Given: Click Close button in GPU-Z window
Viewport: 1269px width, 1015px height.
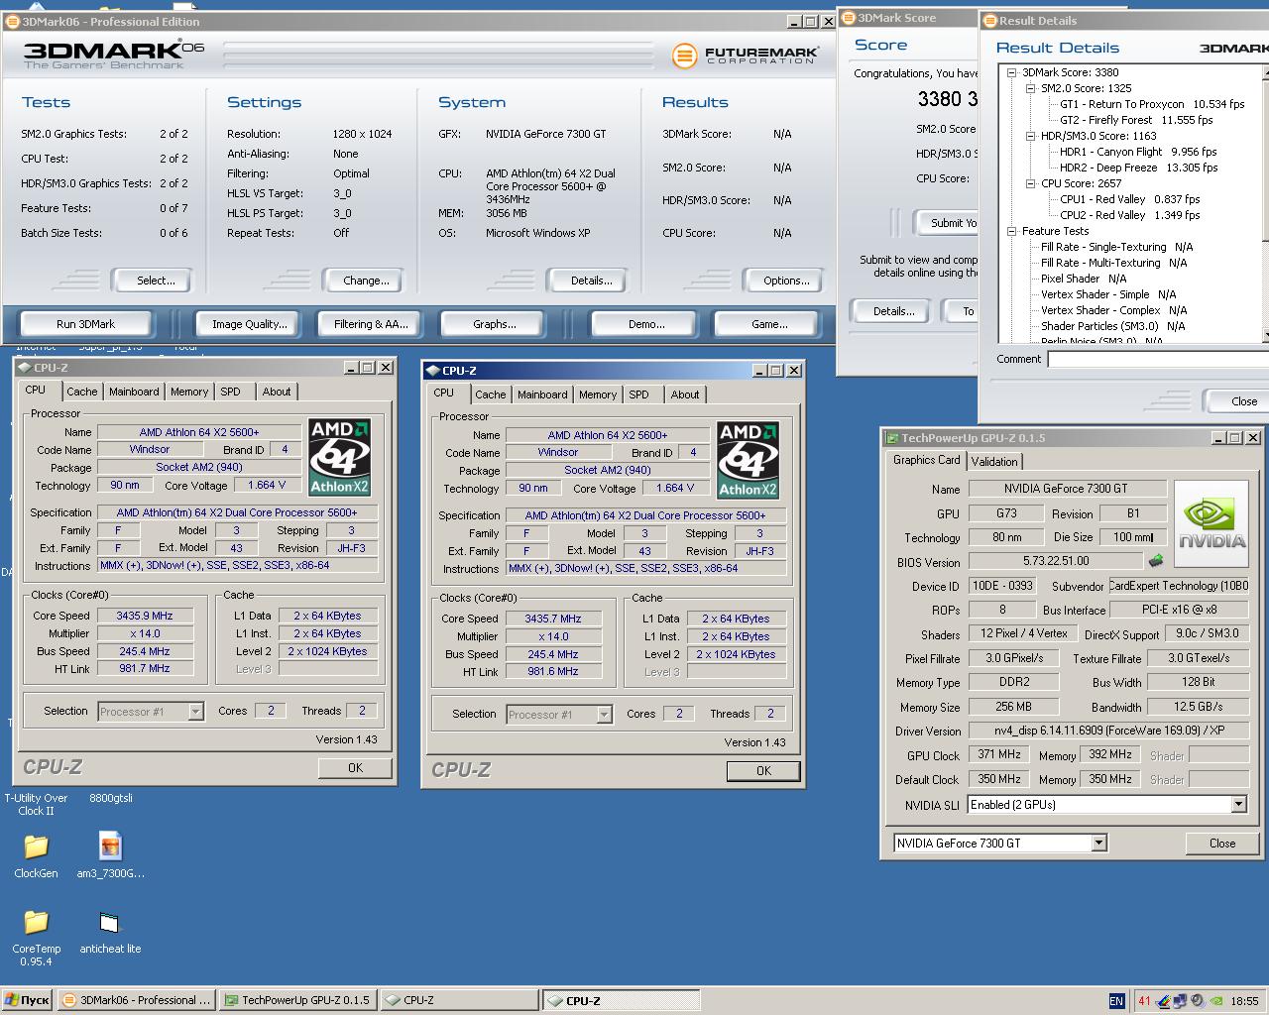Looking at the screenshot, I should (x=1222, y=844).
